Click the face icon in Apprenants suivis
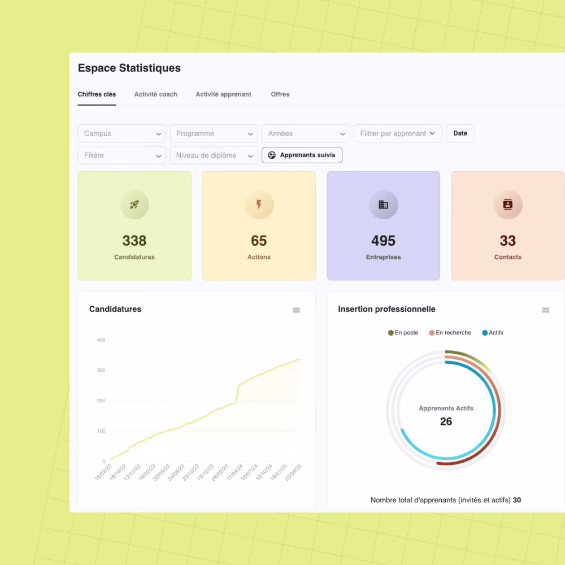 (272, 155)
